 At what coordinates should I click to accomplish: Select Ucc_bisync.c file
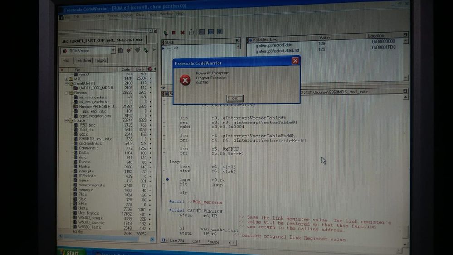tap(89, 213)
